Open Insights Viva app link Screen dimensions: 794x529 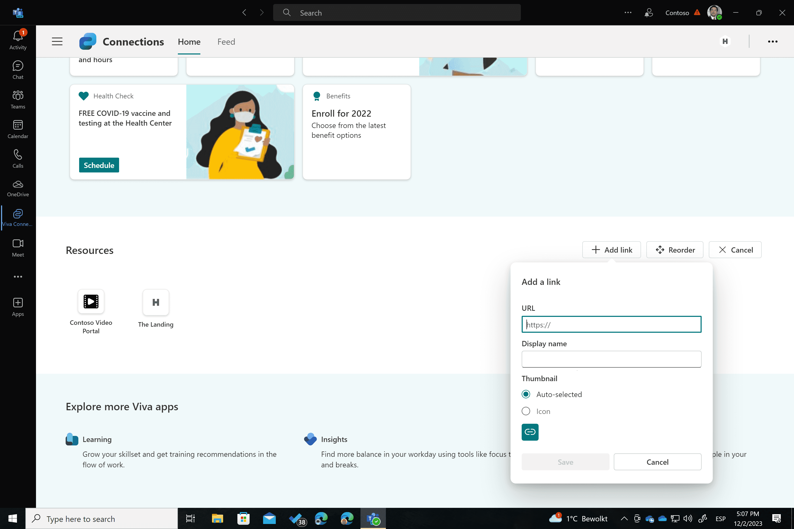click(x=334, y=439)
